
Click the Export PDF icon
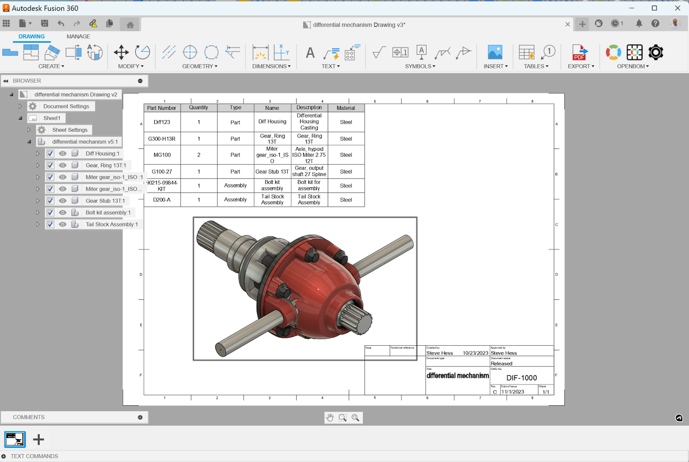click(x=580, y=53)
